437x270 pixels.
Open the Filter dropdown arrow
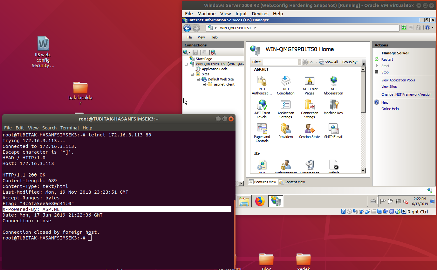click(299, 62)
